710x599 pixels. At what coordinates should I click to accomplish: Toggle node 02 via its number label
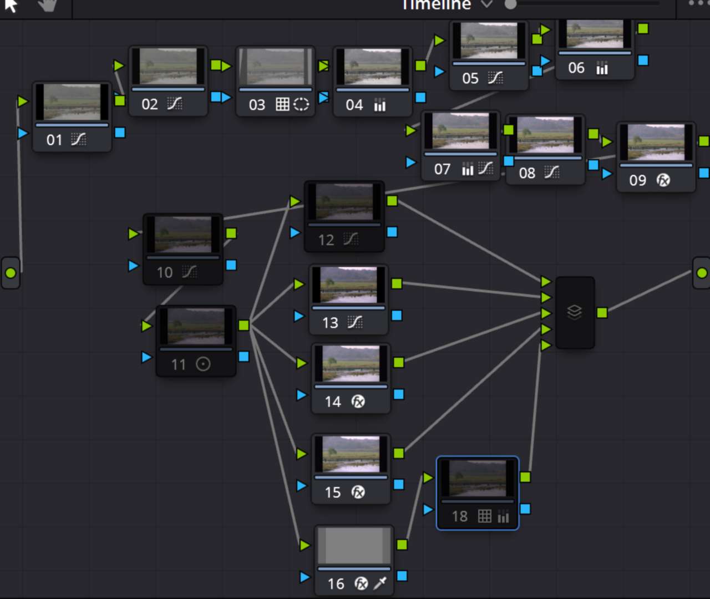pyautogui.click(x=150, y=104)
